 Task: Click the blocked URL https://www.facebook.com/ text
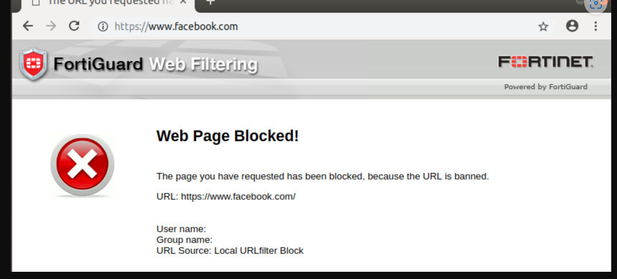tap(238, 196)
